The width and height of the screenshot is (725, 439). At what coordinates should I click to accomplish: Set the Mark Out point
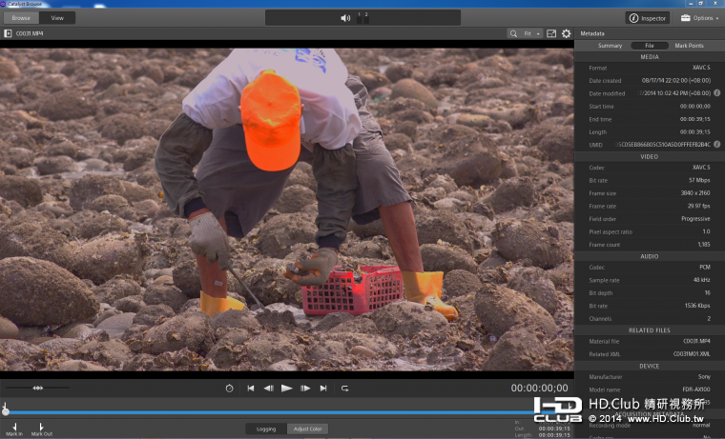42,429
